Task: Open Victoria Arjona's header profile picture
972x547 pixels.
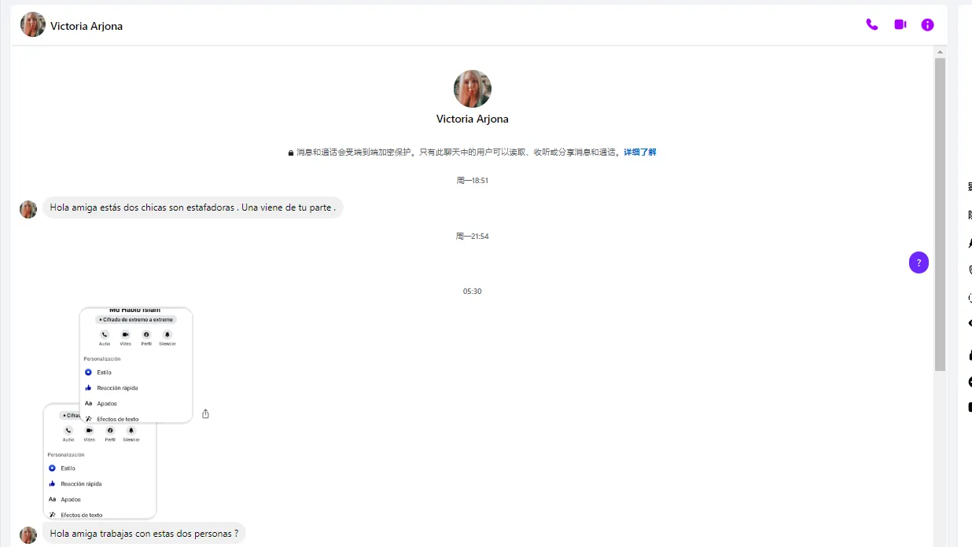Action: pos(33,24)
